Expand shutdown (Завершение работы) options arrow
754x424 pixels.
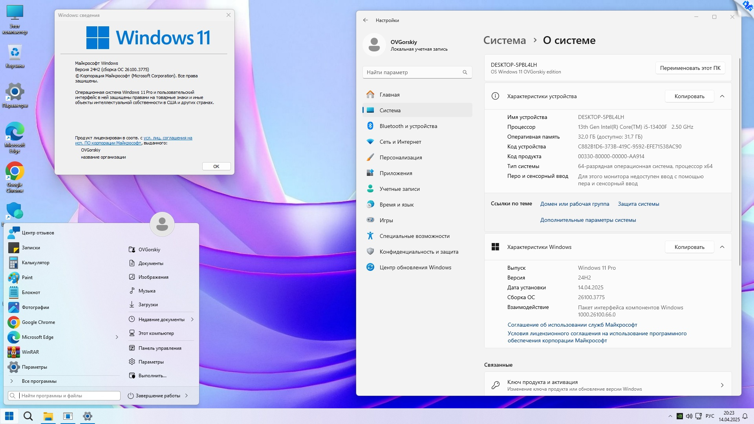point(187,396)
